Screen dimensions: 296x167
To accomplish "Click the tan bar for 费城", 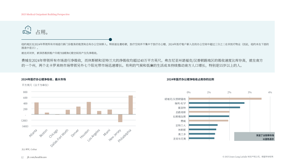I will 208,121.
